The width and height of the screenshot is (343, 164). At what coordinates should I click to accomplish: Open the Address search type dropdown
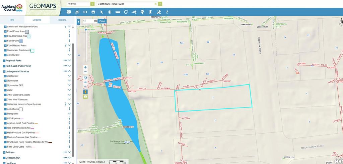(x=92, y=4)
